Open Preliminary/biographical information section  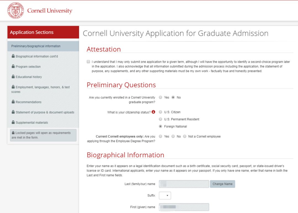[43, 46]
